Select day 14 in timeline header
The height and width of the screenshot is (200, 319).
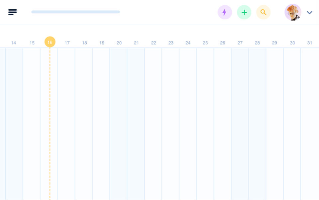[x=14, y=43]
